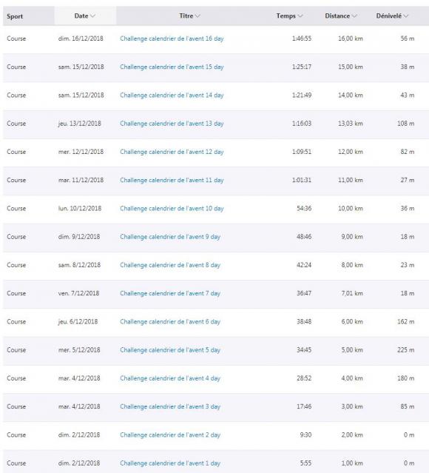
Task: Sort activities by Temps chevron
Action: coord(300,16)
